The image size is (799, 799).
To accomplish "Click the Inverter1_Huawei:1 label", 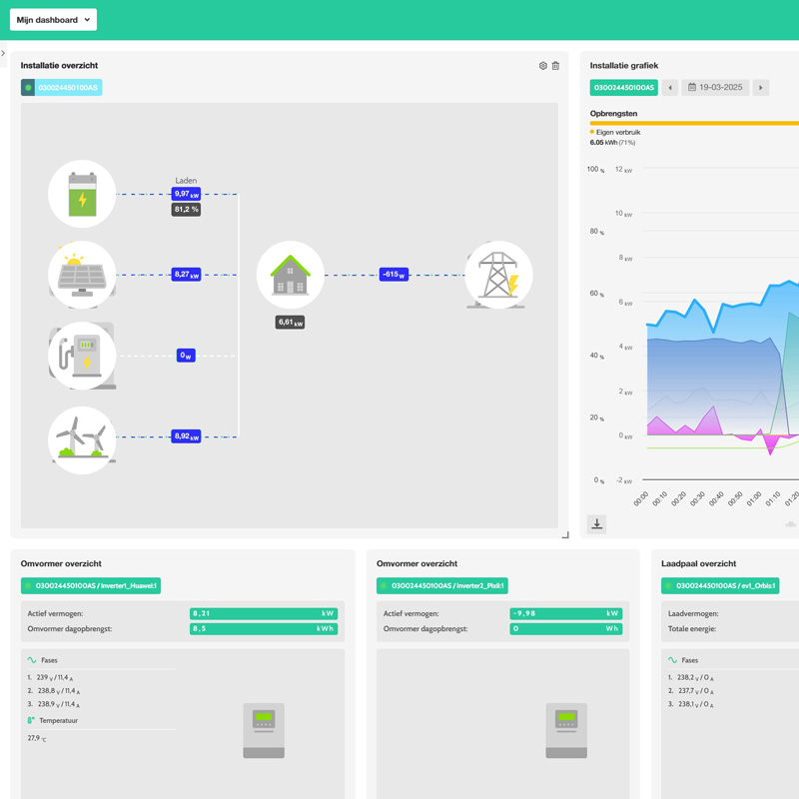I will click(x=91, y=586).
